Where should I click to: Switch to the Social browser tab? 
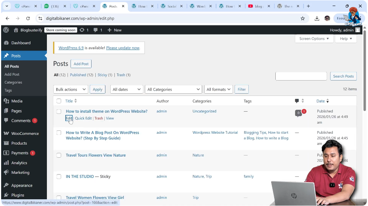[172, 6]
